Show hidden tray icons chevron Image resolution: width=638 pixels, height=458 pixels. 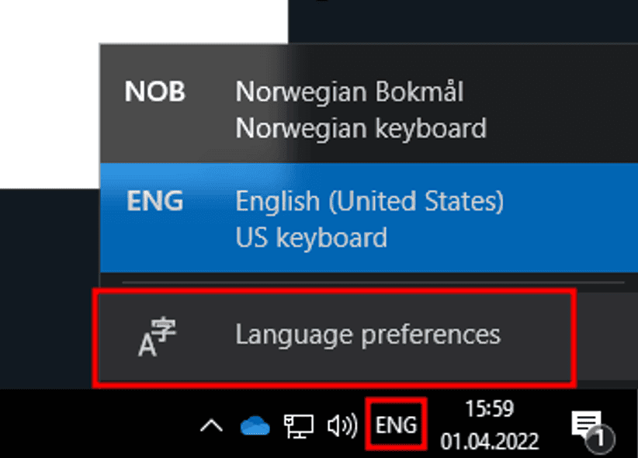(x=211, y=426)
